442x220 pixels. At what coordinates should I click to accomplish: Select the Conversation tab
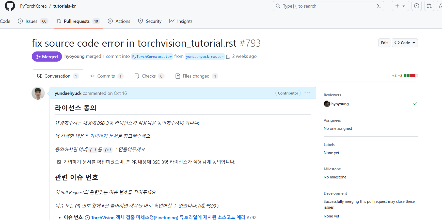coord(58,76)
